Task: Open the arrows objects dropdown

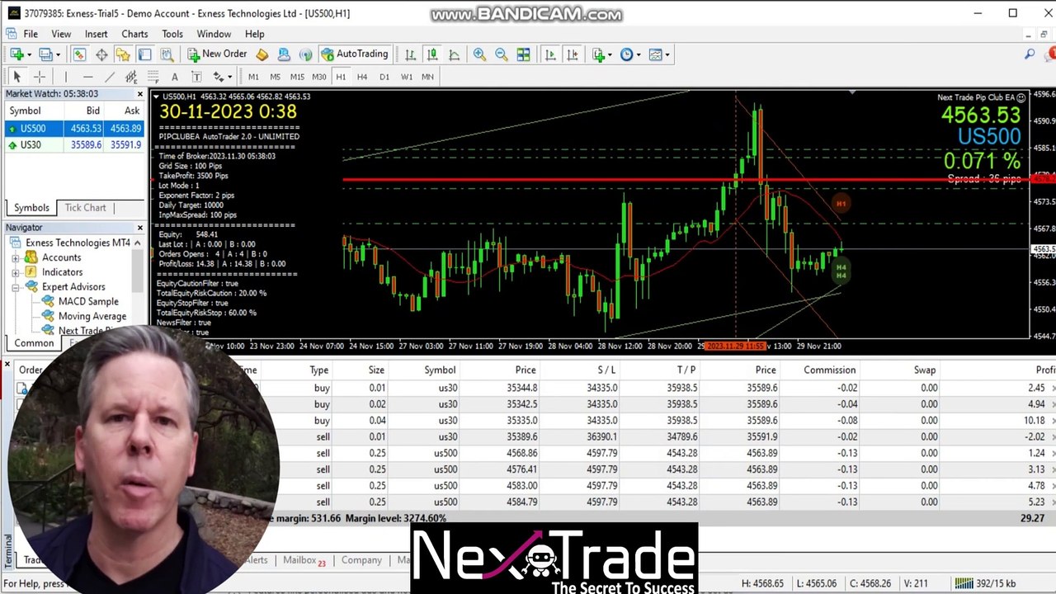Action: [222, 77]
